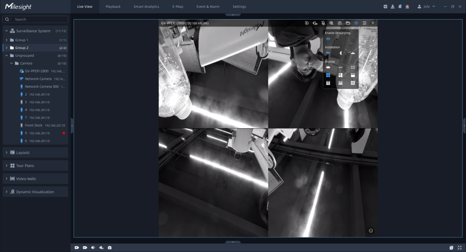Open the july user account dropdown

(426, 6)
